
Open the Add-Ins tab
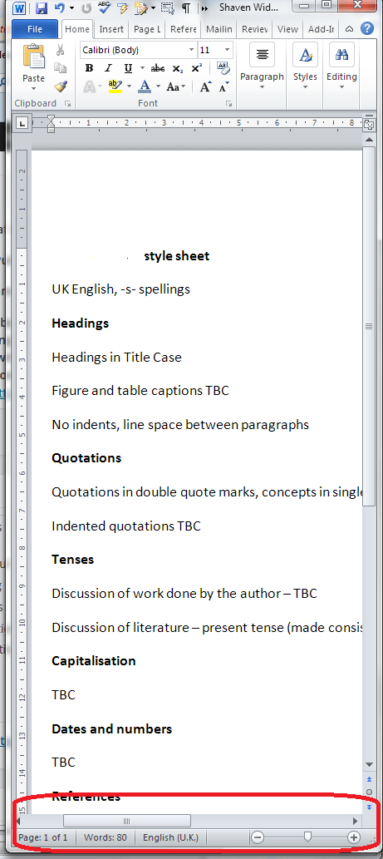pos(322,29)
